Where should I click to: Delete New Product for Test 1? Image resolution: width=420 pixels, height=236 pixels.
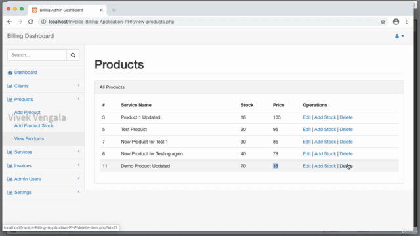click(x=346, y=142)
